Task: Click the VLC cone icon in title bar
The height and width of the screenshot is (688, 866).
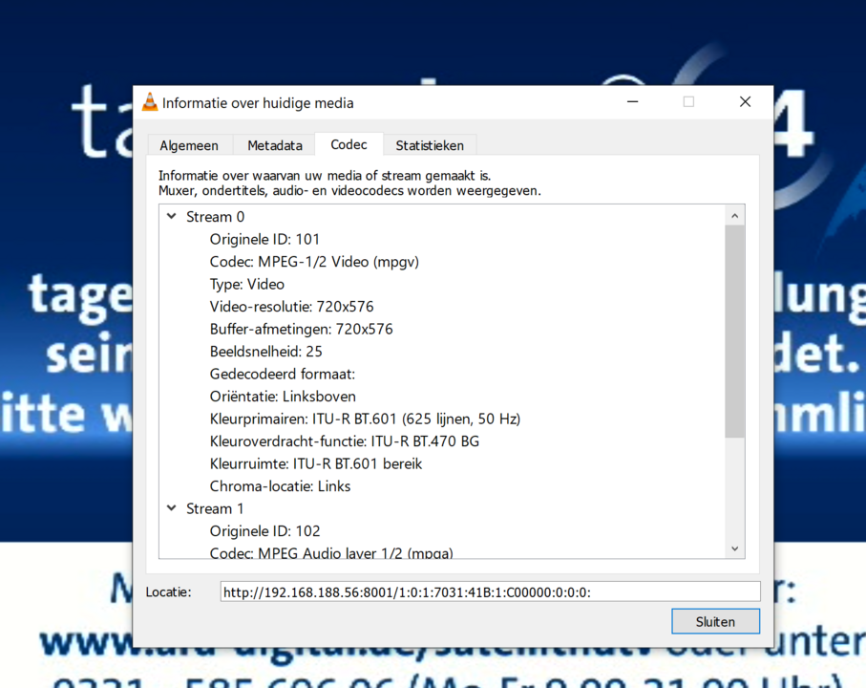Action: click(x=150, y=103)
